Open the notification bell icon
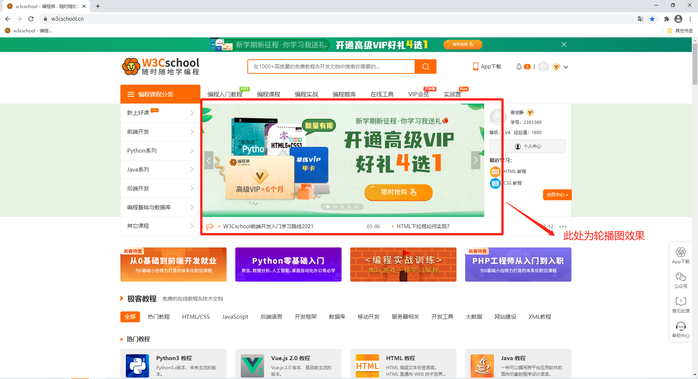 coord(519,66)
